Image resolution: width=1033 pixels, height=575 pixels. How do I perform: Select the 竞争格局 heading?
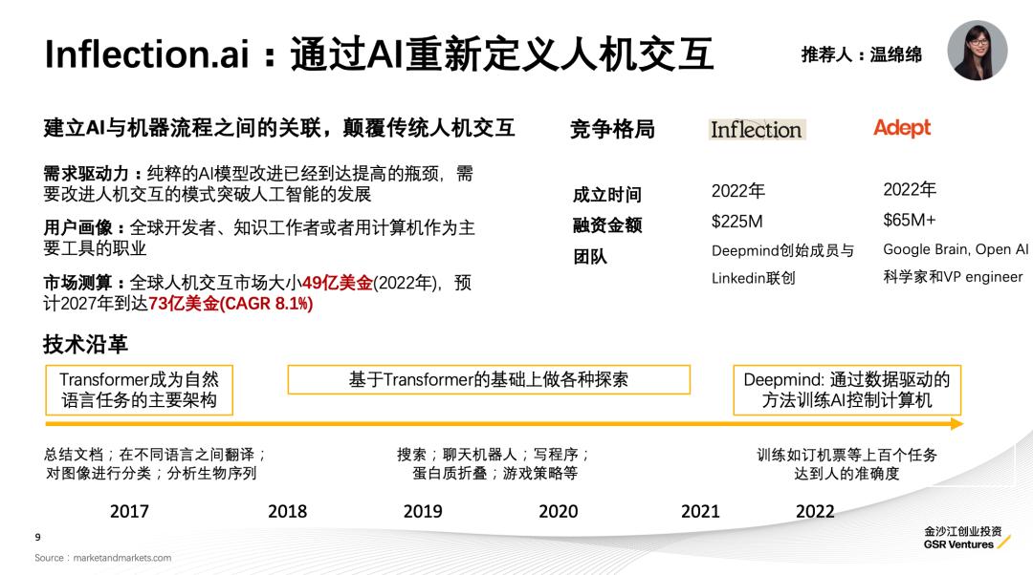tap(612, 131)
